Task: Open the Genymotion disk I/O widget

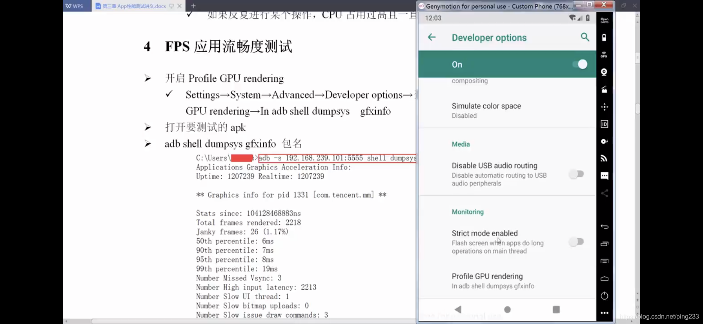Action: [x=604, y=141]
